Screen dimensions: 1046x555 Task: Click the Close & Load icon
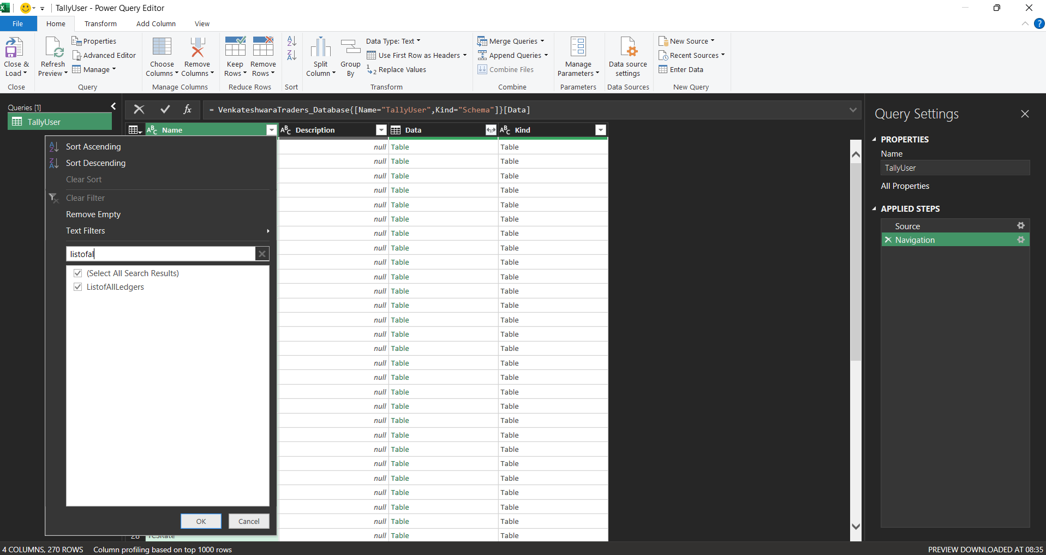coord(14,48)
